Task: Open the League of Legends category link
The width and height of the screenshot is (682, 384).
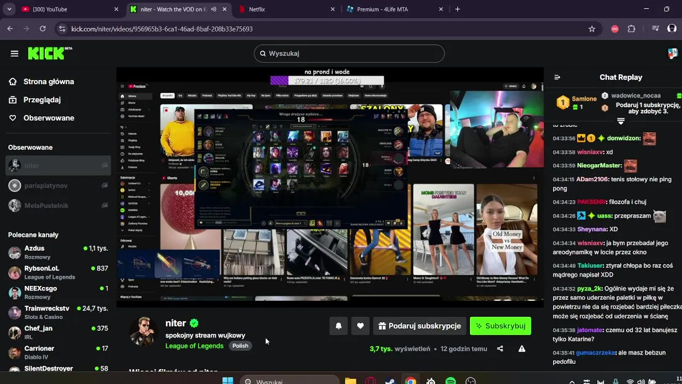Action: 194,346
